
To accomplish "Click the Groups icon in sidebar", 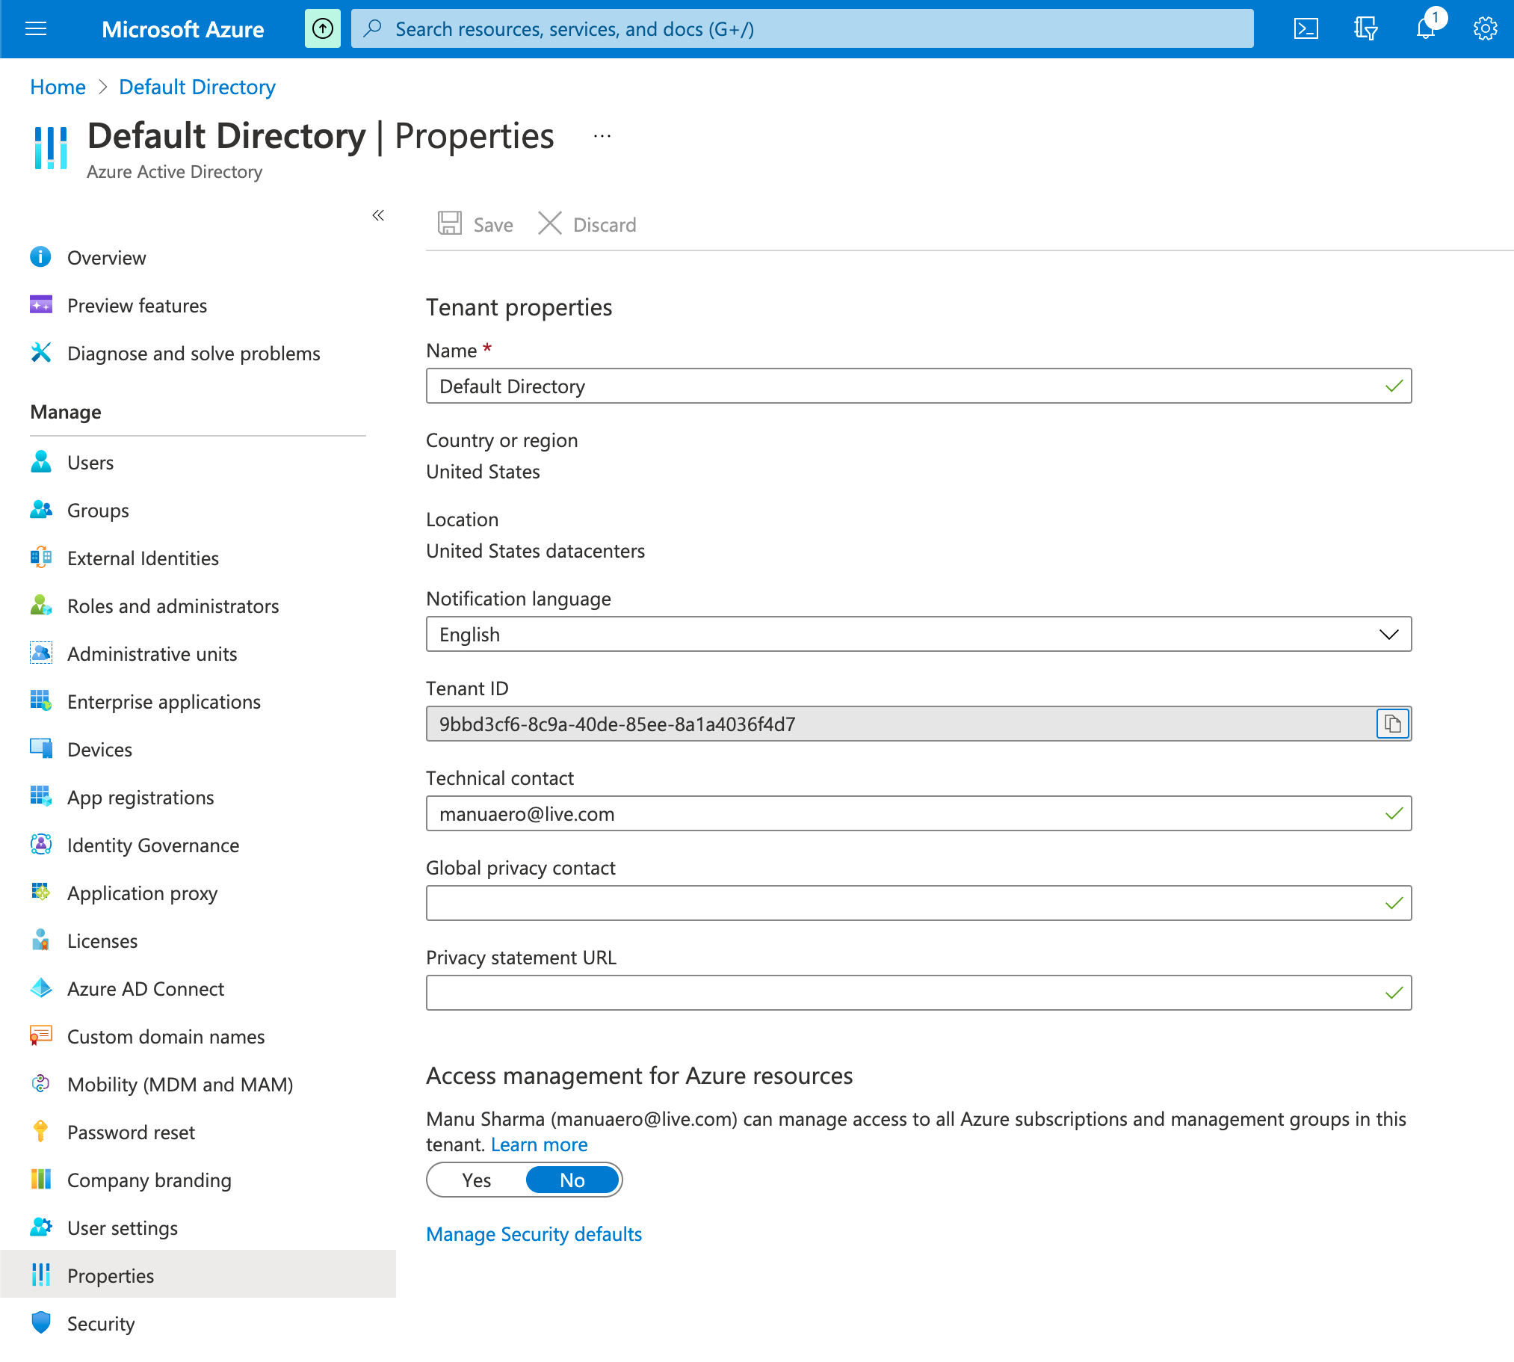I will point(40,510).
